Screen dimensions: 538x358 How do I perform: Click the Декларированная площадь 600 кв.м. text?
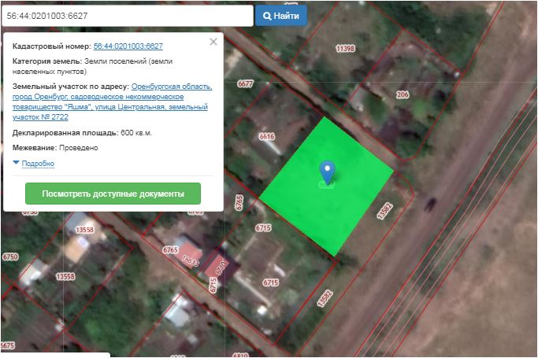tap(82, 132)
